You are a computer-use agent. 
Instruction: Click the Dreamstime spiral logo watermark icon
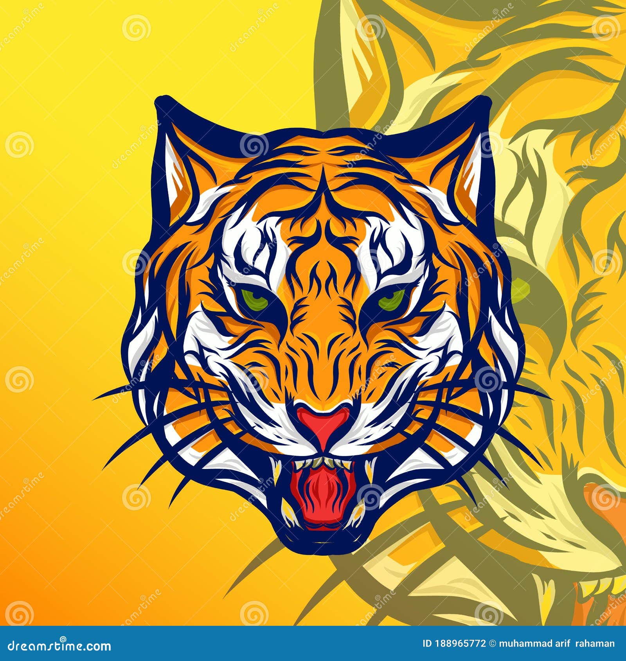click(x=63, y=638)
